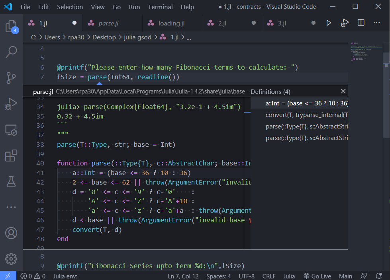390x280 pixels.
Task: Click the Julia run file play button
Action: click(x=329, y=23)
